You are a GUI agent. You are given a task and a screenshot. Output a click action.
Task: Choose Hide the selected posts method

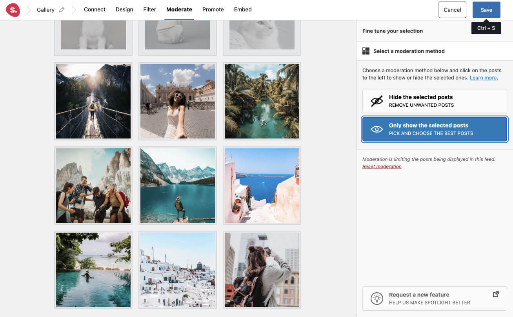tap(435, 101)
